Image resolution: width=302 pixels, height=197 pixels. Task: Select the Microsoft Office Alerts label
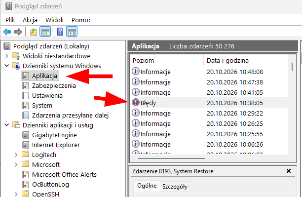pos(64,174)
